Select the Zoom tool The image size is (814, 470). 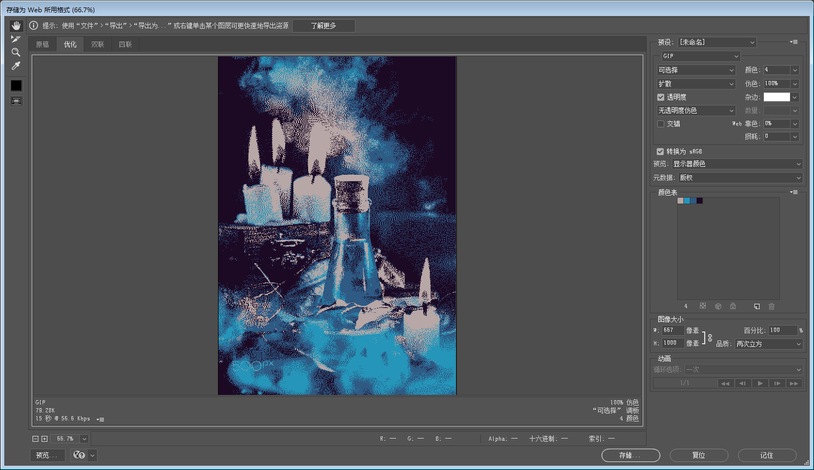click(x=16, y=52)
